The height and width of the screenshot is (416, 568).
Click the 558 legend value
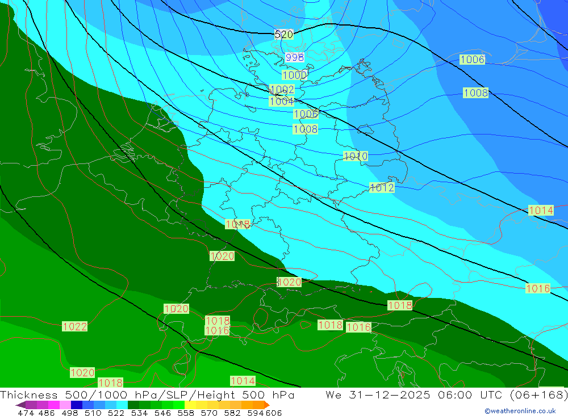click(x=186, y=413)
